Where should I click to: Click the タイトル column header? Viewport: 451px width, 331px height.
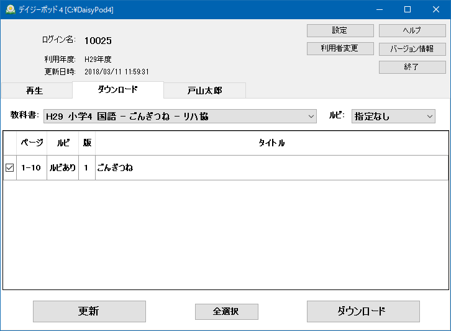pos(271,143)
